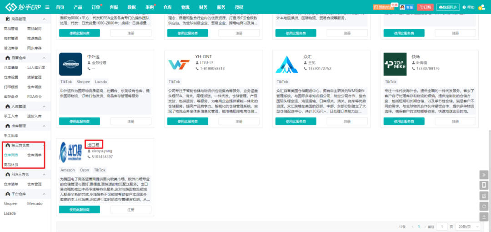Viewport: 491px width, 232px height.
Task: Open the Shopee platform warehouse link
Action: click(x=10, y=204)
